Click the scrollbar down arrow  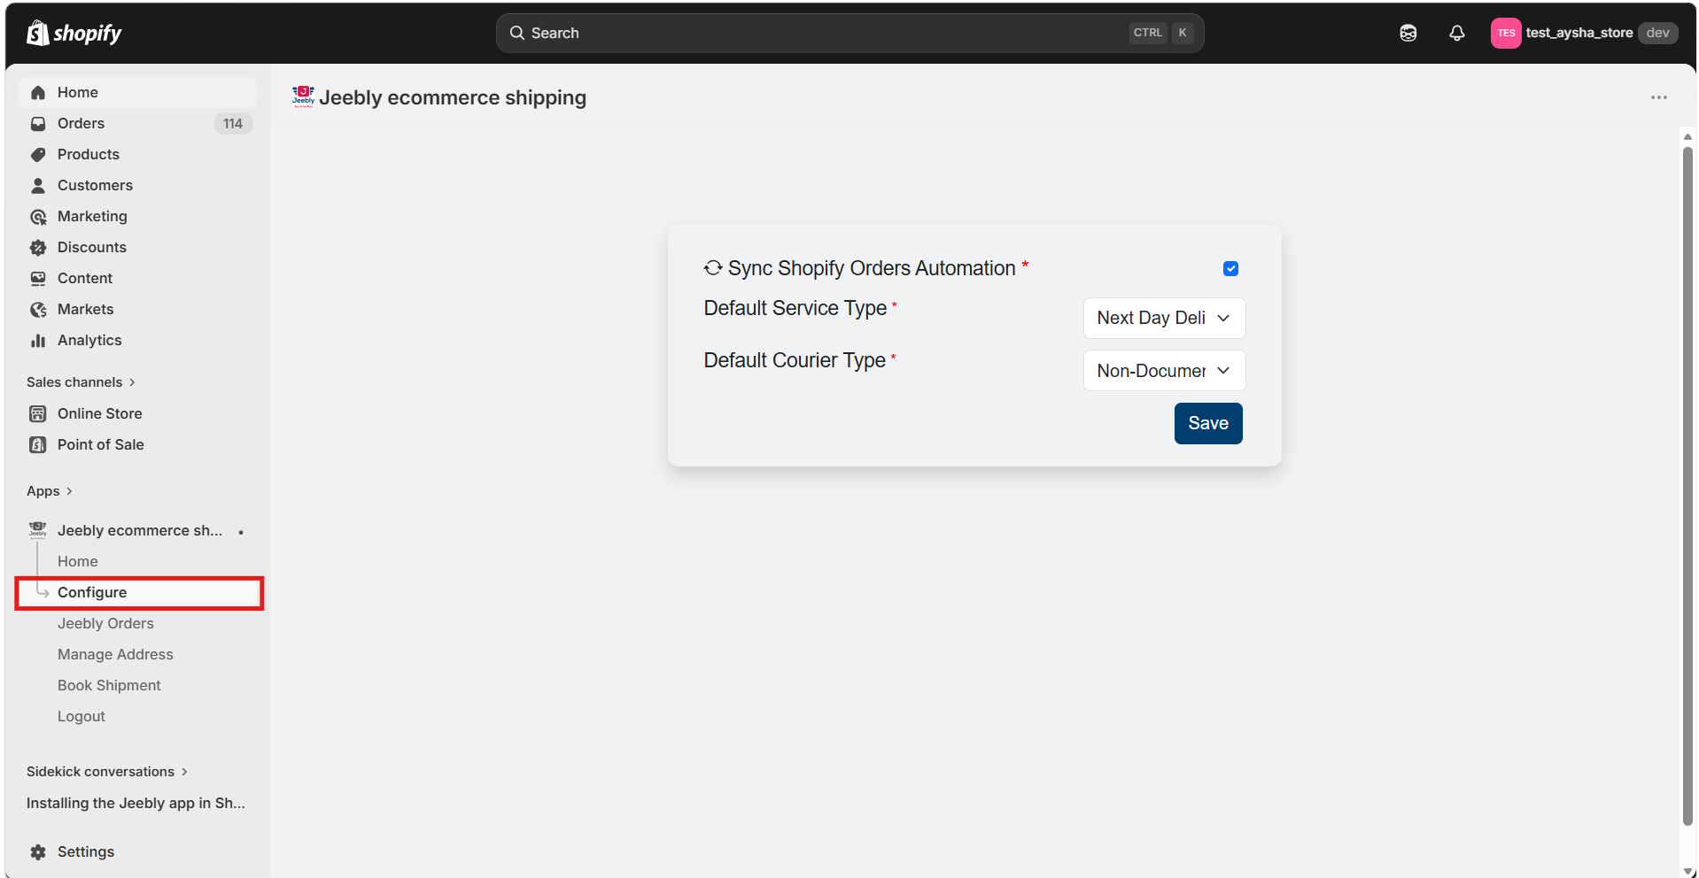[1687, 871]
